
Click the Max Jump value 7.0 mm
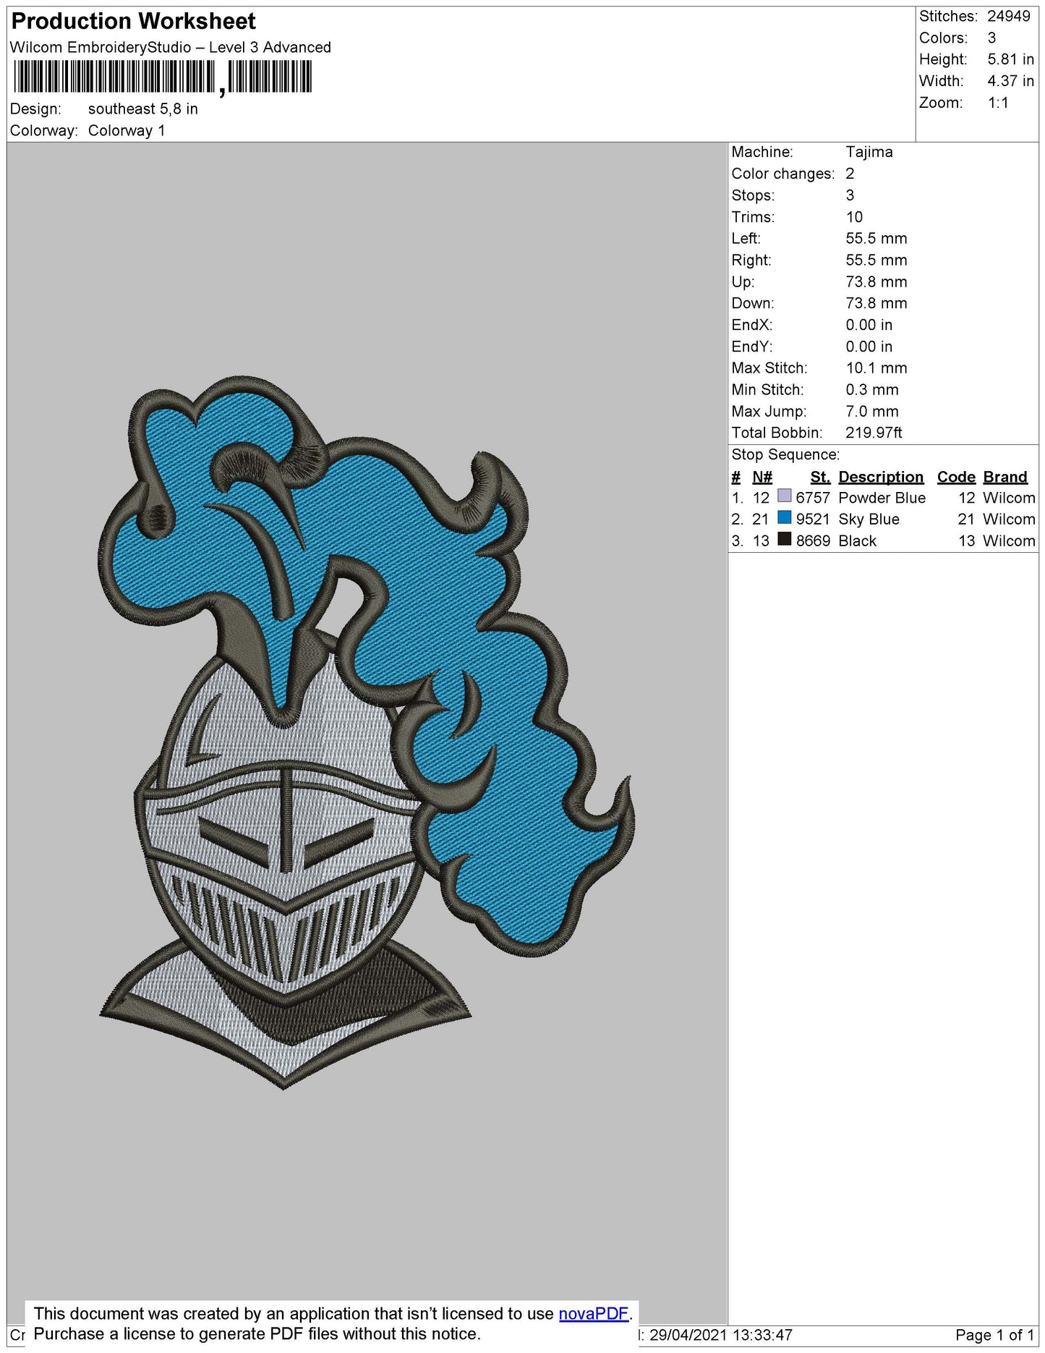pos(872,412)
